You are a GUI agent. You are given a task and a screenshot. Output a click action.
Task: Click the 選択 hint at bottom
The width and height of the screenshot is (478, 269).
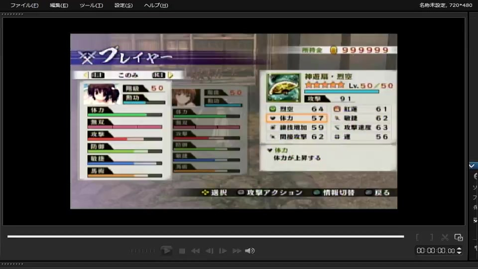pos(214,192)
